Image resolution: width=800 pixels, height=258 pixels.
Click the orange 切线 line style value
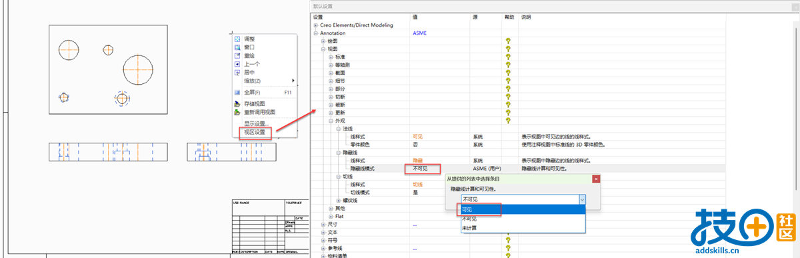pyautogui.click(x=418, y=184)
